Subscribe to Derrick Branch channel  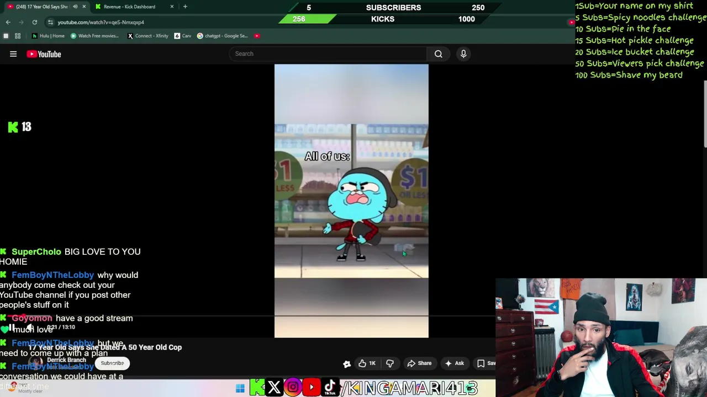click(112, 363)
